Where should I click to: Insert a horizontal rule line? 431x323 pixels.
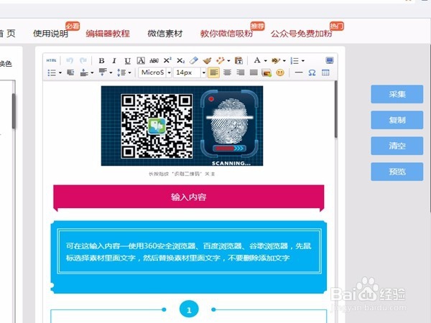coord(299,72)
